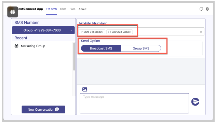Start a New Conversation
Viewport: 216px width, 123px height.
43,109
